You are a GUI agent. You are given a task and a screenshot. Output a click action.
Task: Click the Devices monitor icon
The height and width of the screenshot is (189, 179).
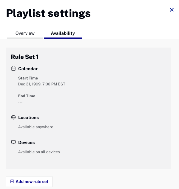pyautogui.click(x=13, y=142)
